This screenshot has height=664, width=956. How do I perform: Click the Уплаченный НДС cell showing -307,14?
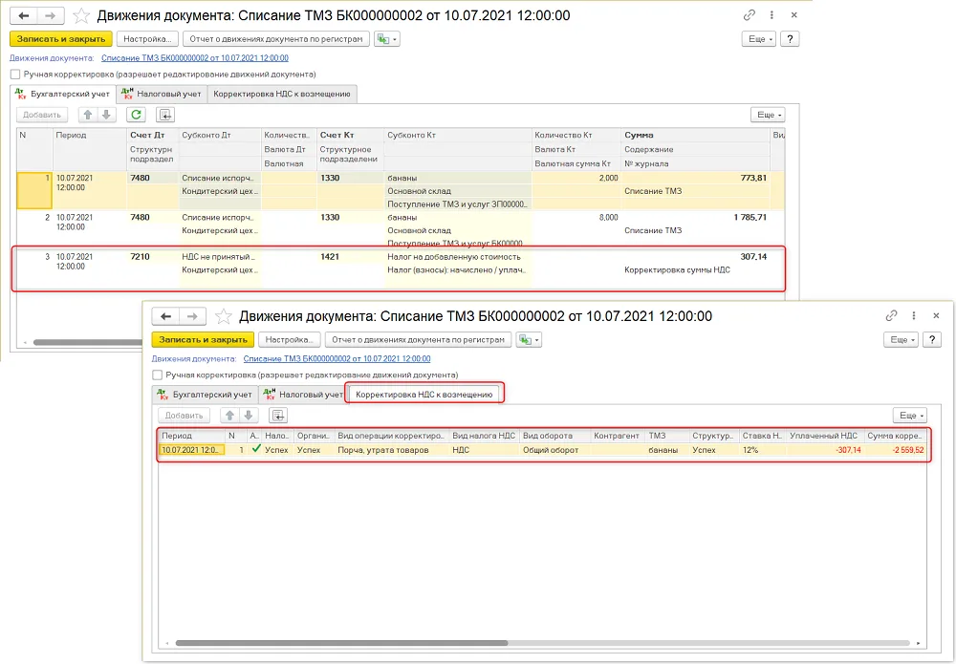click(x=825, y=450)
